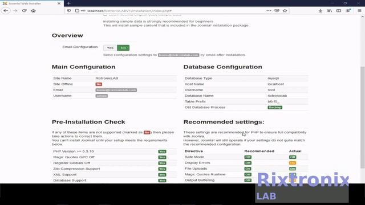This screenshot has height=205, width=365.
Task: Click the Directive column header
Action: (194, 151)
